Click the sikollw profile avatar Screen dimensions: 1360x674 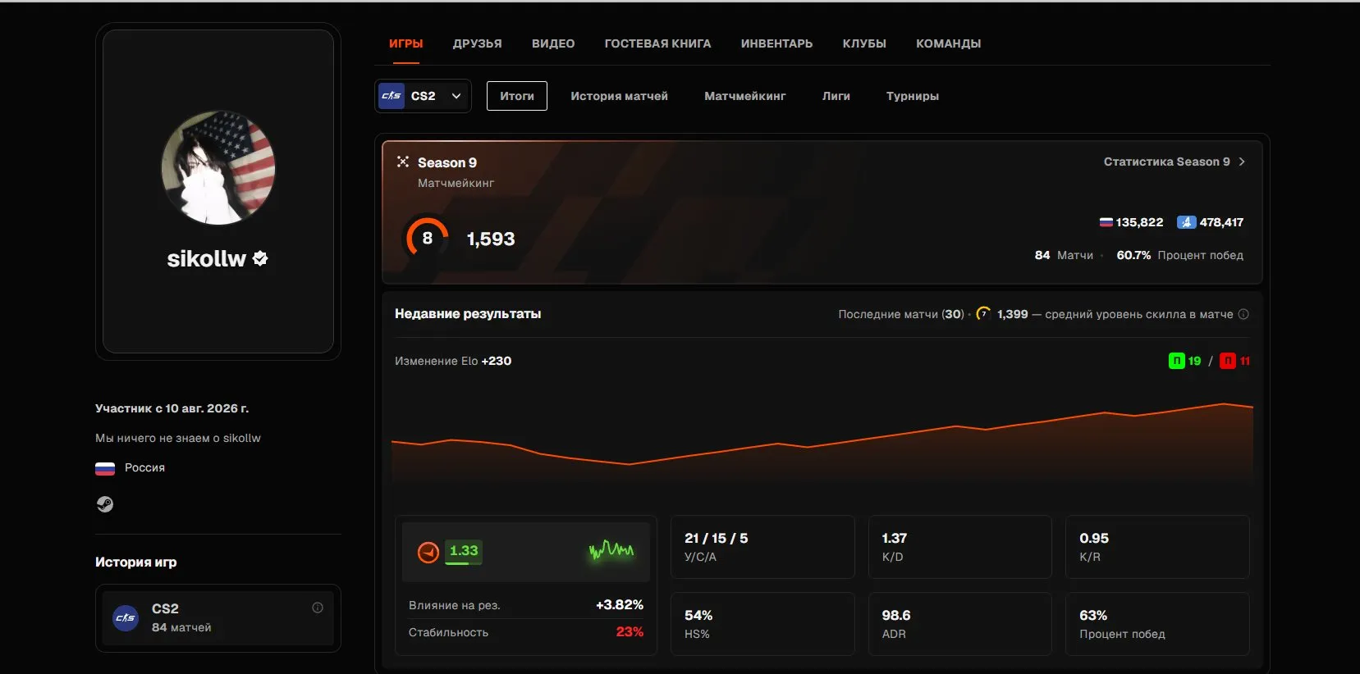[218, 168]
